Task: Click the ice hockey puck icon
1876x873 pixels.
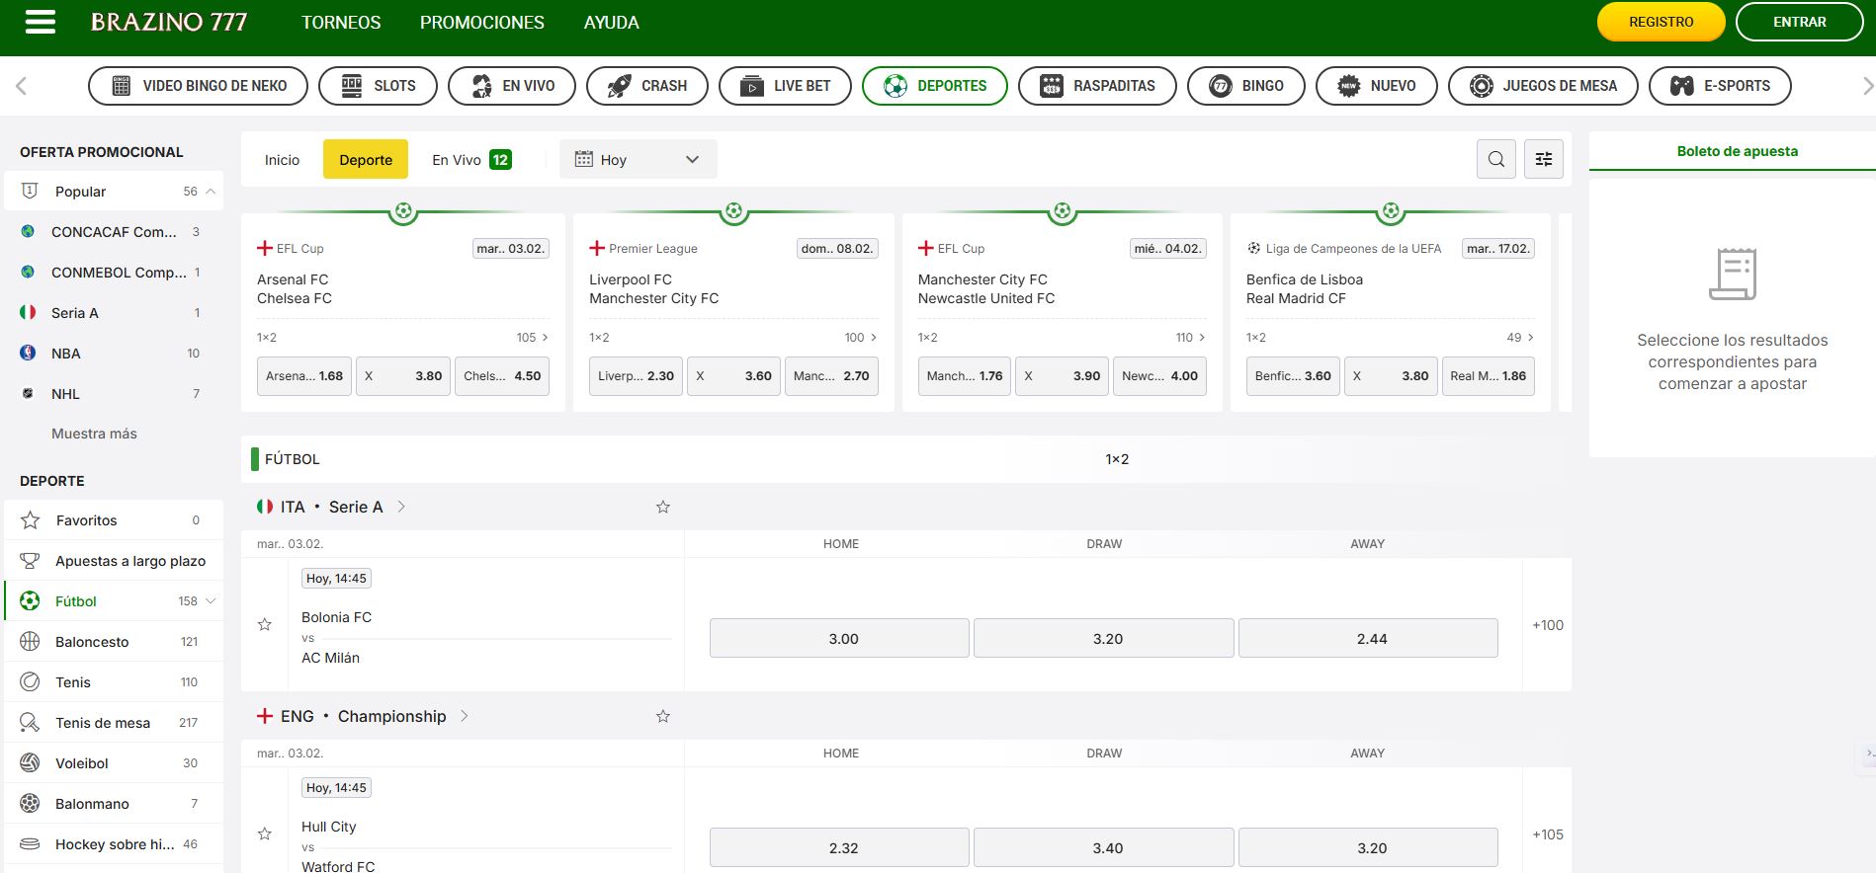Action: click(x=30, y=844)
